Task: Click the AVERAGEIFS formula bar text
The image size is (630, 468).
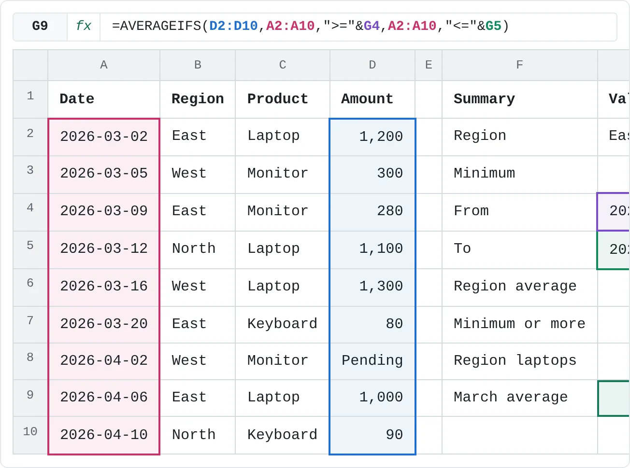Action: tap(311, 26)
